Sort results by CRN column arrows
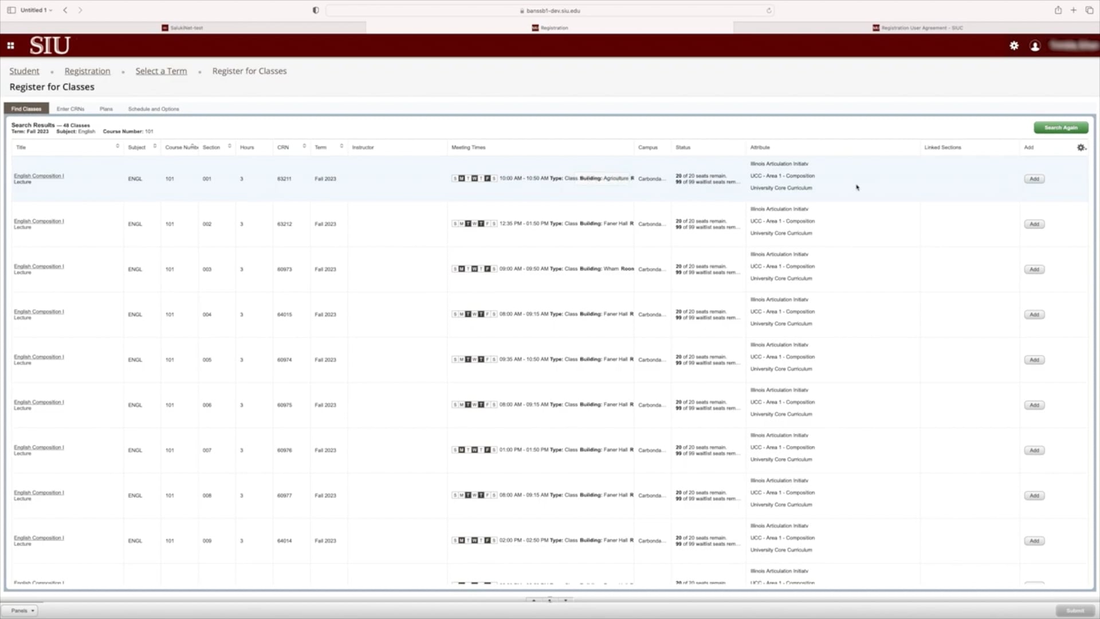The width and height of the screenshot is (1100, 619). [304, 147]
